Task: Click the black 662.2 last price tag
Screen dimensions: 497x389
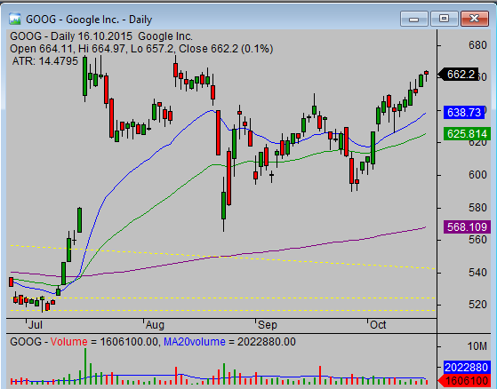Action: click(x=458, y=75)
